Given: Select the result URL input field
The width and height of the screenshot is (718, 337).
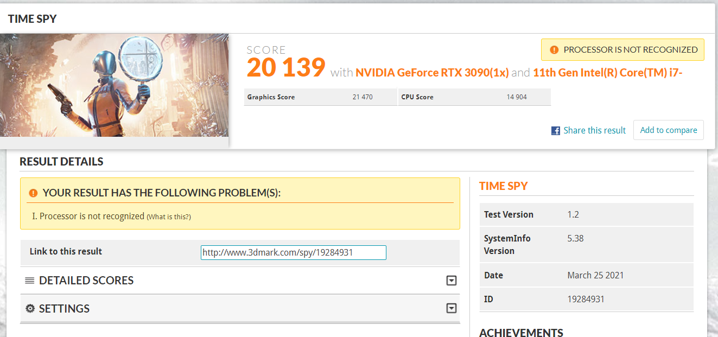Looking at the screenshot, I should click(294, 252).
